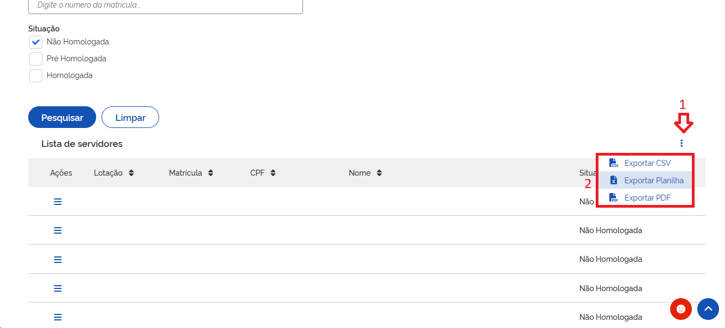Open actions menu icon in third table row
This screenshot has height=328, width=725.
58,259
